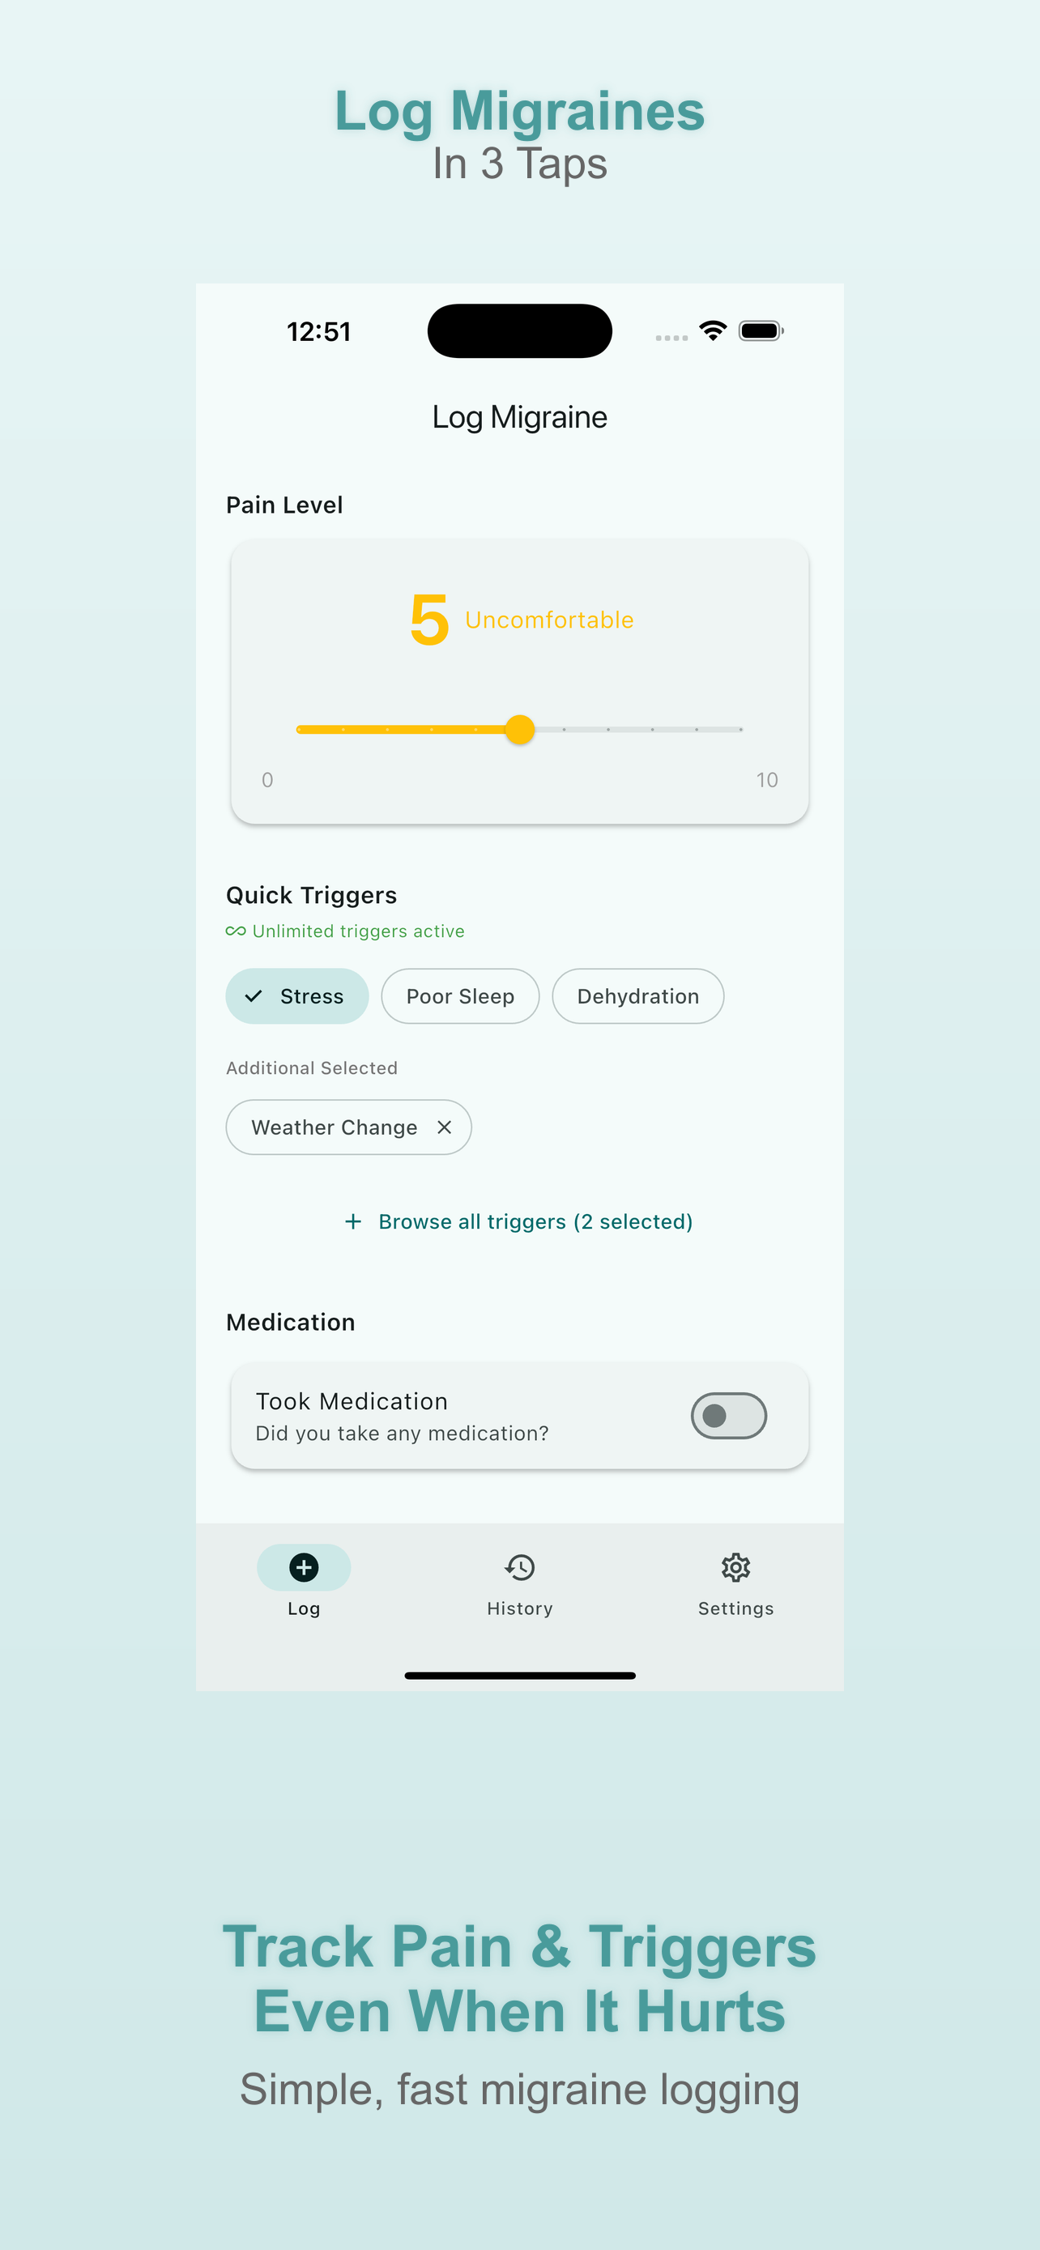Select the Poor Sleep trigger chip
The width and height of the screenshot is (1040, 2250).
click(460, 995)
